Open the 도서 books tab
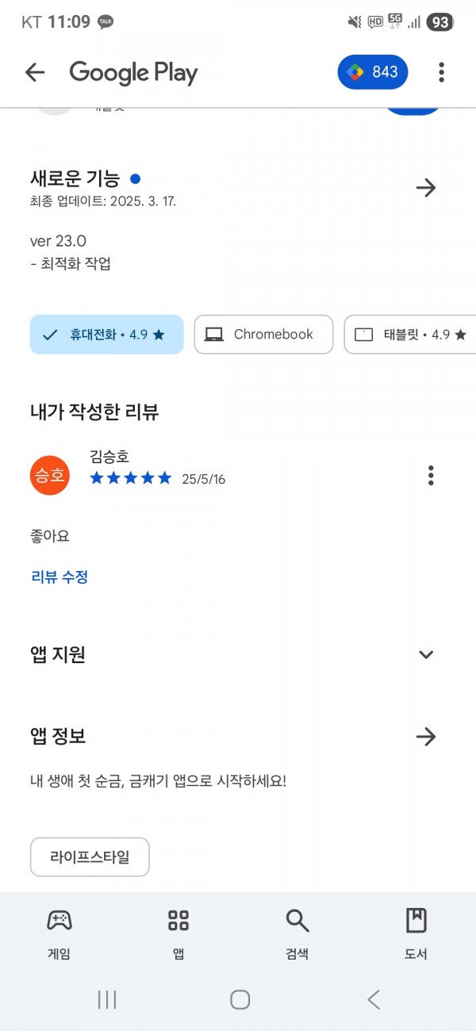The image size is (476, 1031). point(416,933)
